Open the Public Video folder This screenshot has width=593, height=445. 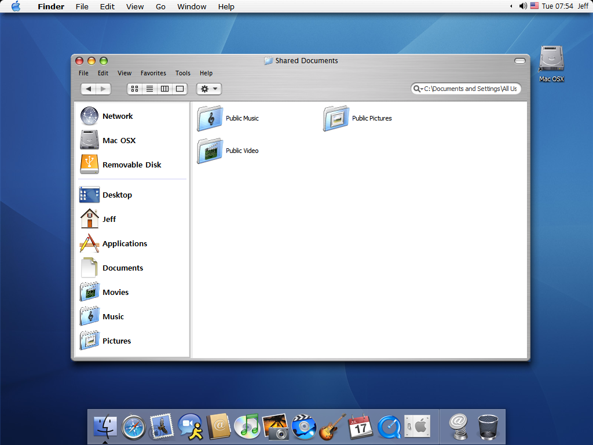pos(228,151)
